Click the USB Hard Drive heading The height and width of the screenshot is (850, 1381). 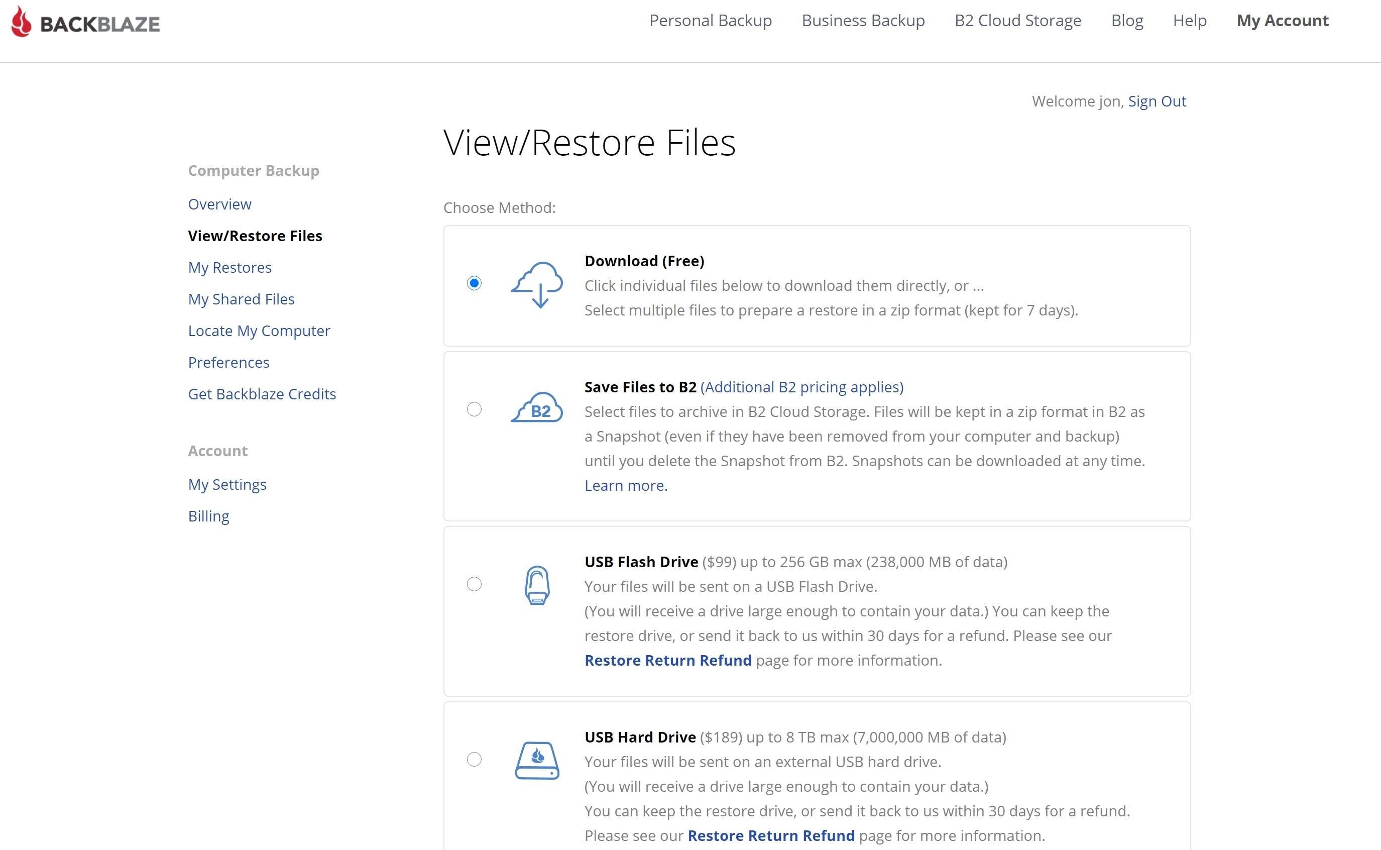pyautogui.click(x=640, y=737)
